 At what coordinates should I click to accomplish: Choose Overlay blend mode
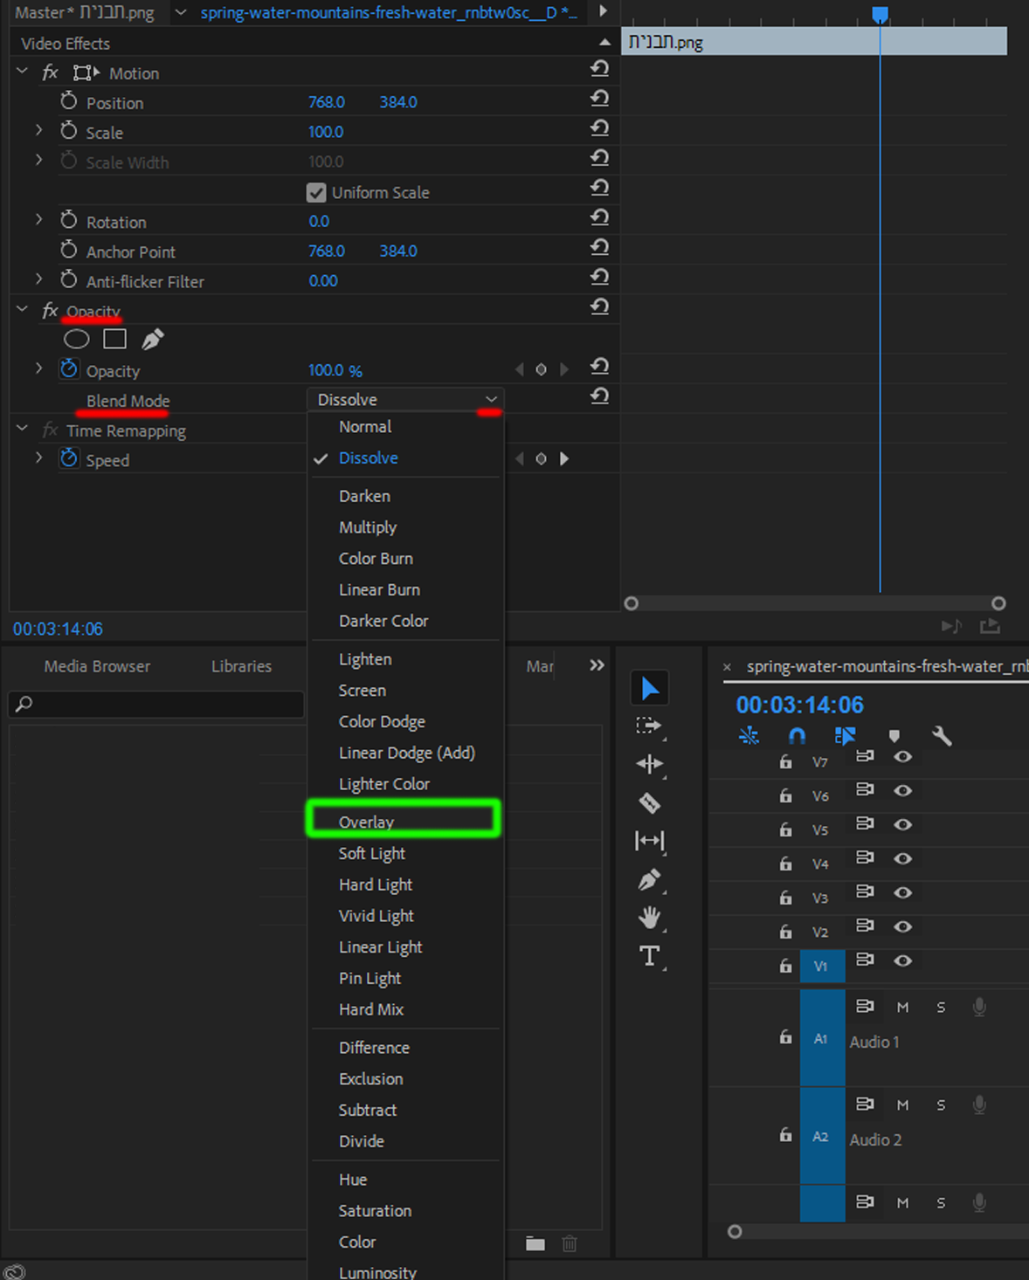pyautogui.click(x=404, y=822)
